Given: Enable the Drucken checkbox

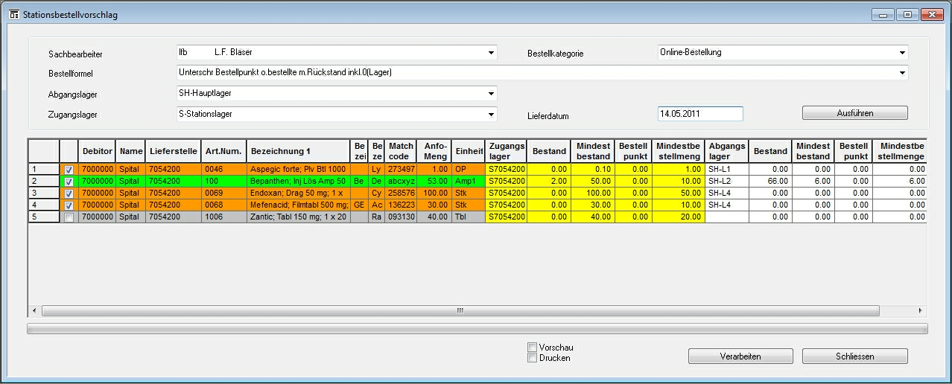Looking at the screenshot, I should (x=532, y=358).
